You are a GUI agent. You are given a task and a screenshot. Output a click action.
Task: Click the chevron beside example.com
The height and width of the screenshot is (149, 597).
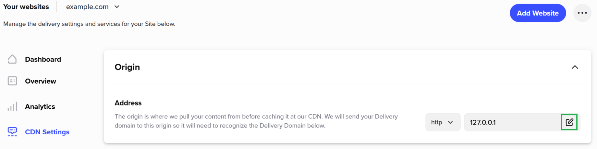click(117, 7)
